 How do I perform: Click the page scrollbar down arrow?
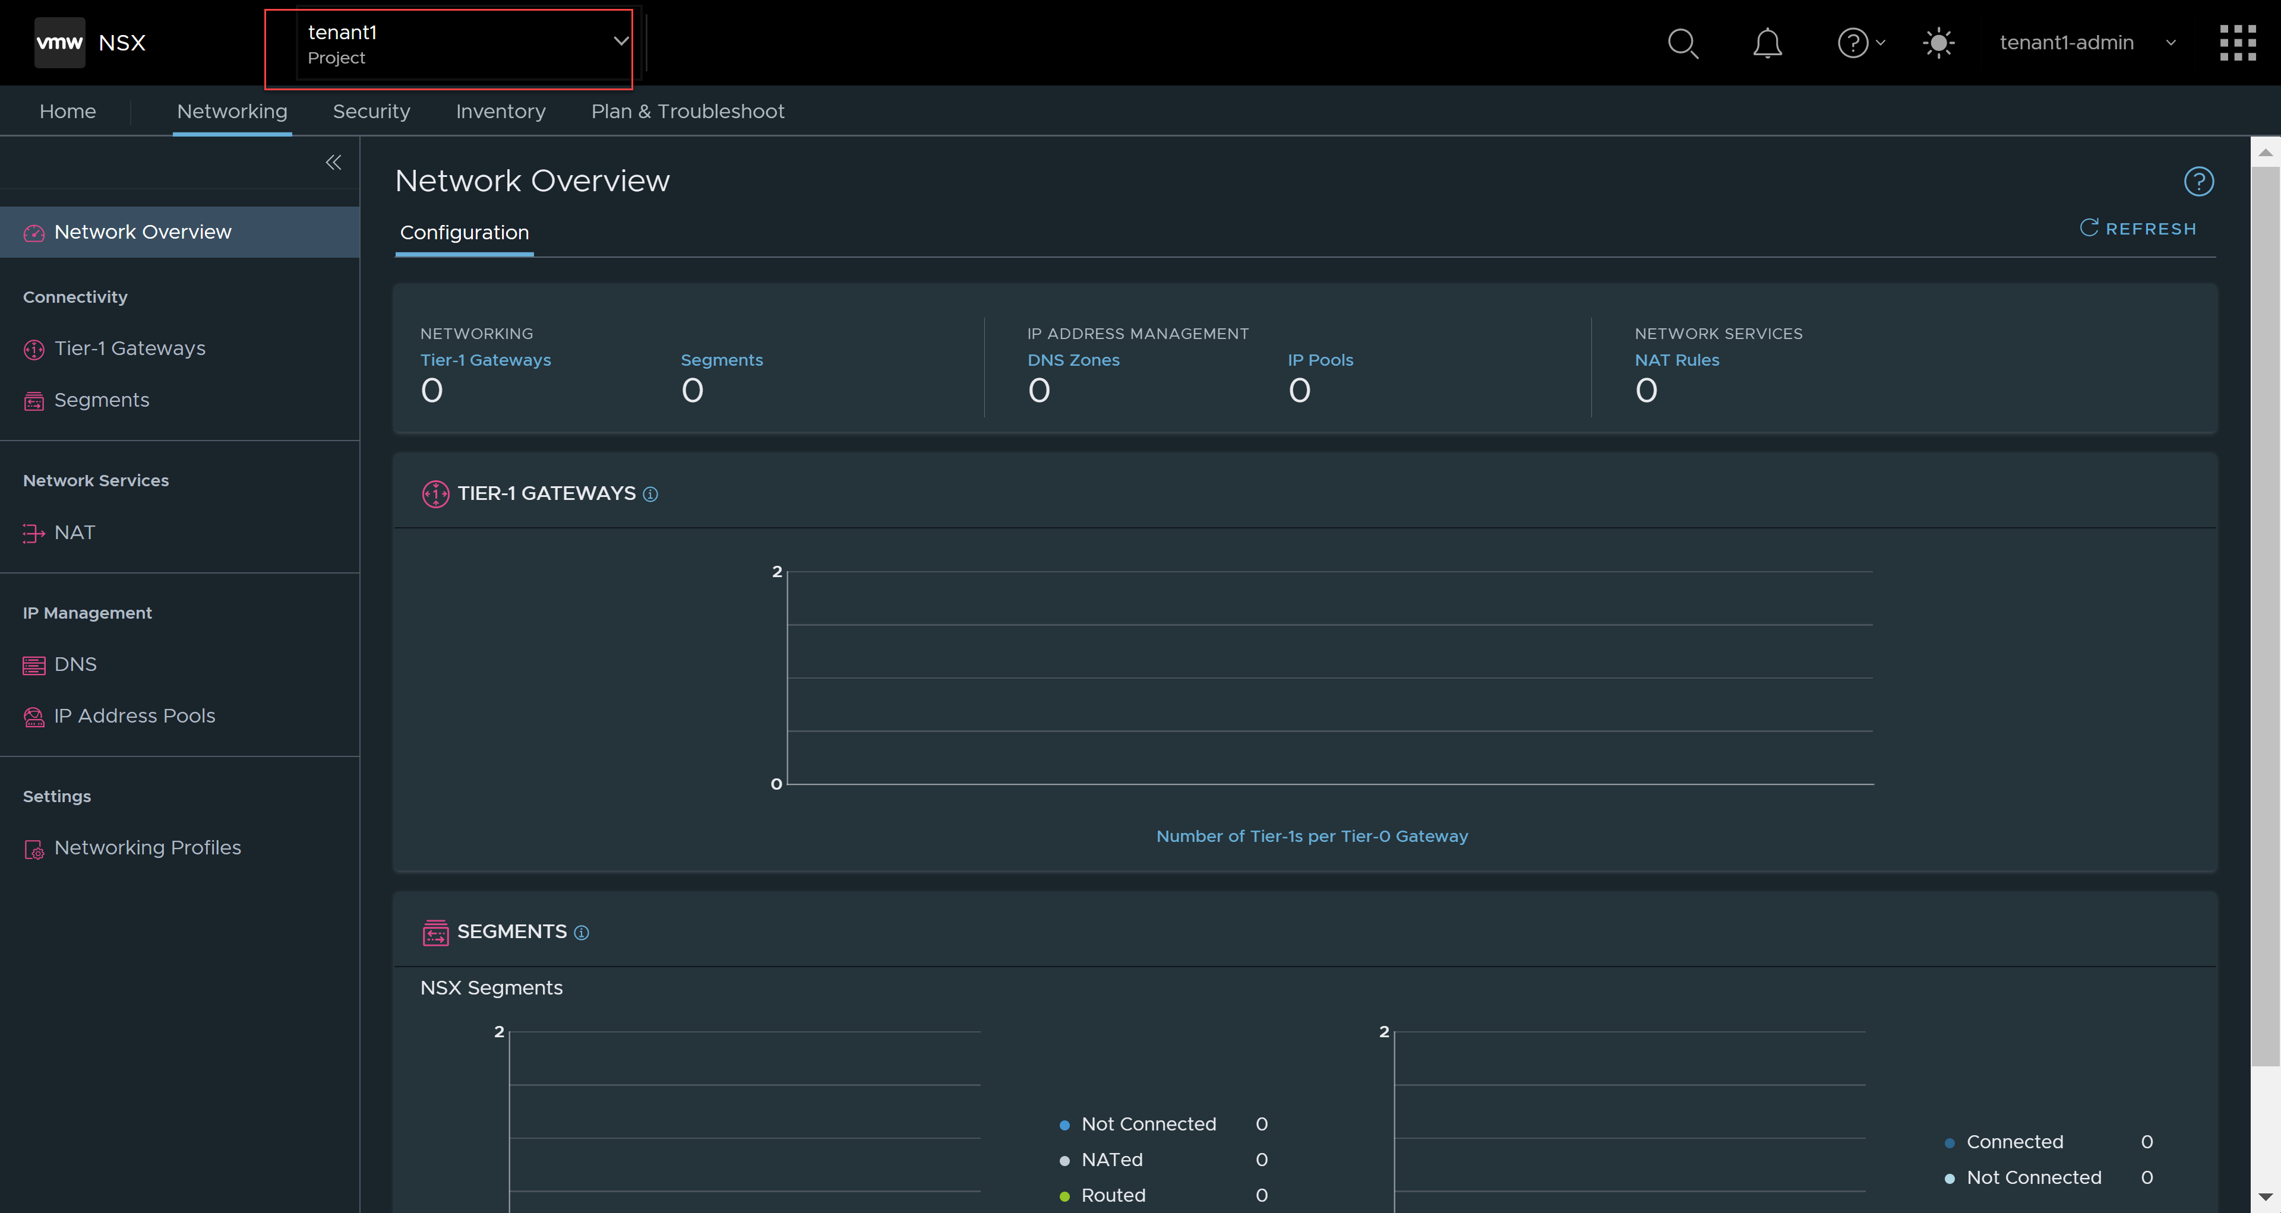pyautogui.click(x=2265, y=1197)
